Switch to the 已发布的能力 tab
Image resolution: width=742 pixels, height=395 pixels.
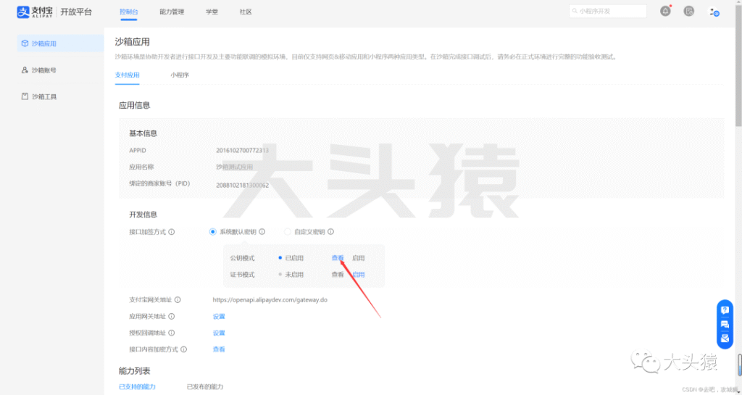pos(205,386)
